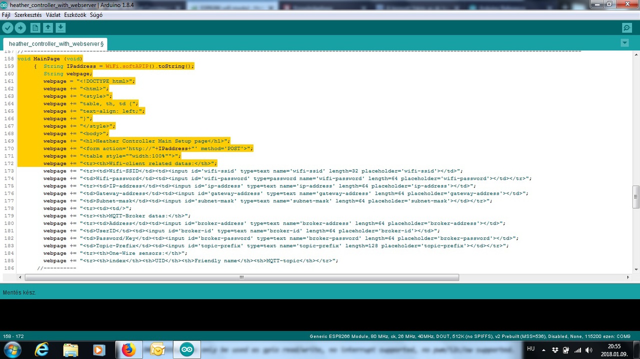Click the Topic-Prefix code line
The image size is (640, 359).
(x=276, y=246)
